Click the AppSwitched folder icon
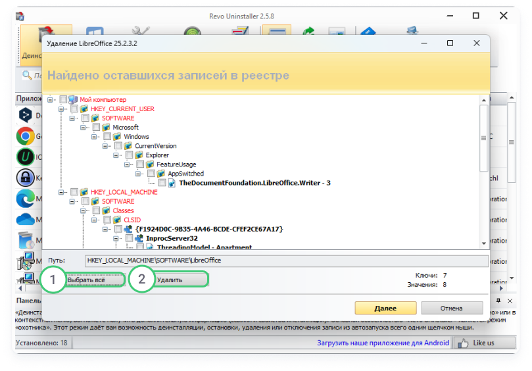 (x=161, y=174)
